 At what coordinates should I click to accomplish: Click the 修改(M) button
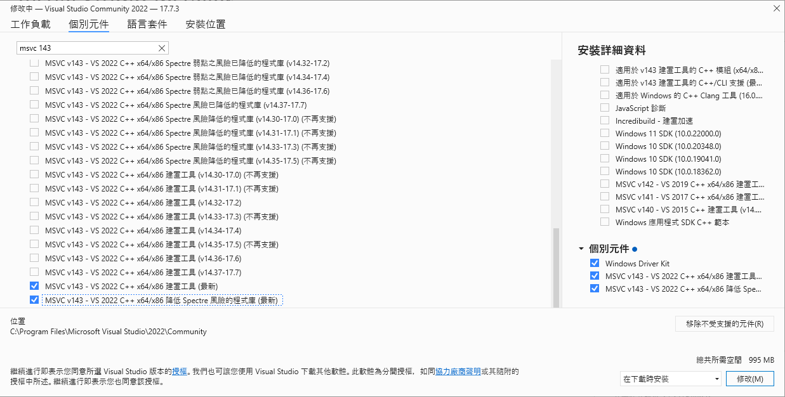751,379
